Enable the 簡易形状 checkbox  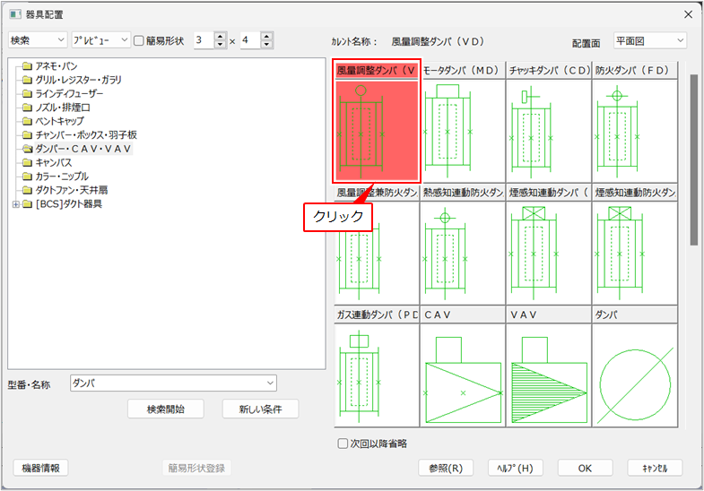[139, 40]
